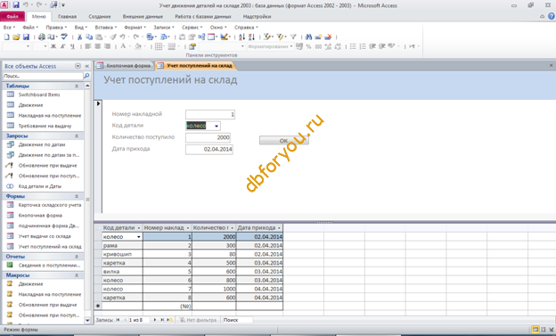Screen dimensions: 556x336
Task: Open the Дата прихода column header dropdown
Action: pos(279,228)
